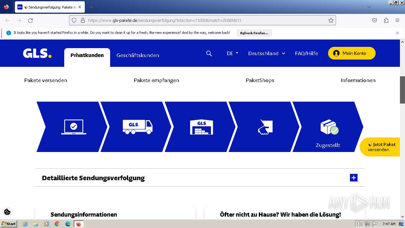The height and width of the screenshot is (228, 405).
Task: List all tabs dropdown arrow
Action: (x=369, y=7)
